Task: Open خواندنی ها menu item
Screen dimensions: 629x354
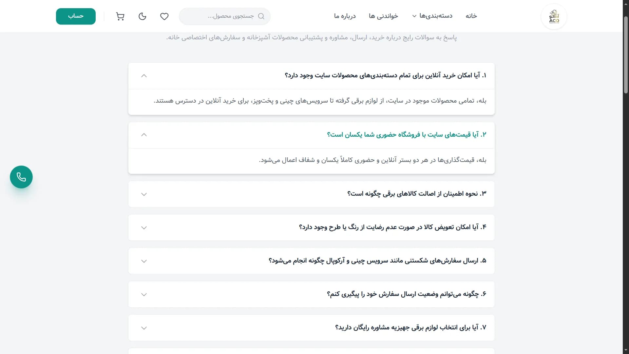Action: coord(383,16)
